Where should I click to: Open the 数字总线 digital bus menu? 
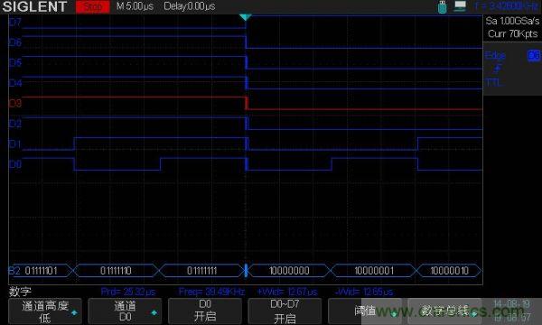[x=444, y=311]
